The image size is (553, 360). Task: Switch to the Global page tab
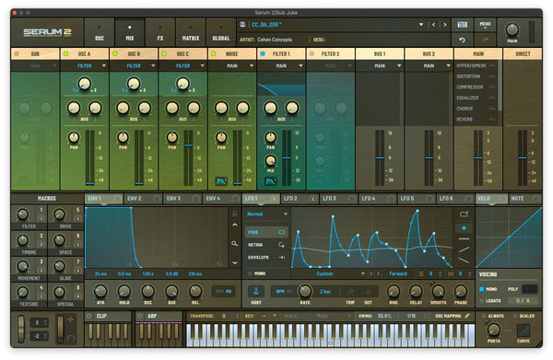(221, 32)
